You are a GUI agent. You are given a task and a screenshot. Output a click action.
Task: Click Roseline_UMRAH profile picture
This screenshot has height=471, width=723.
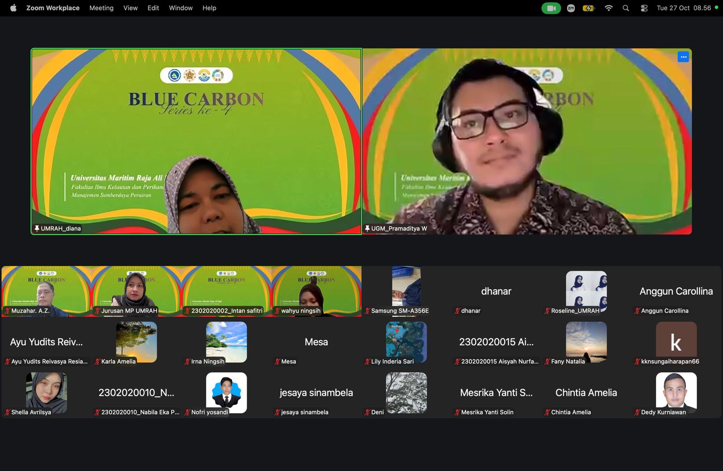pos(586,291)
